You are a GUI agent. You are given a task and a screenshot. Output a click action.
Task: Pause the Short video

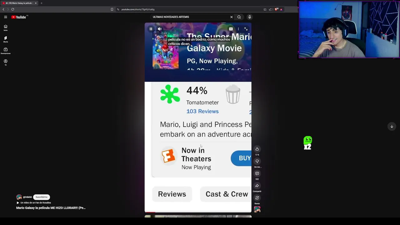click(151, 29)
